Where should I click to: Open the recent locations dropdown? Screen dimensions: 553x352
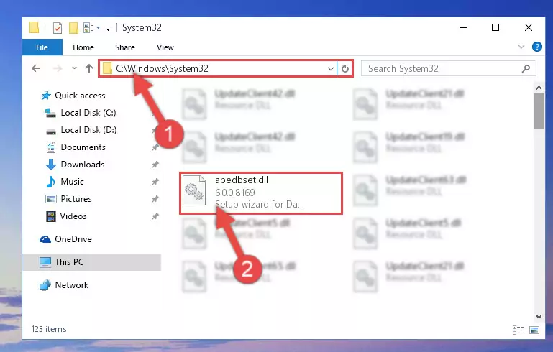(x=74, y=68)
